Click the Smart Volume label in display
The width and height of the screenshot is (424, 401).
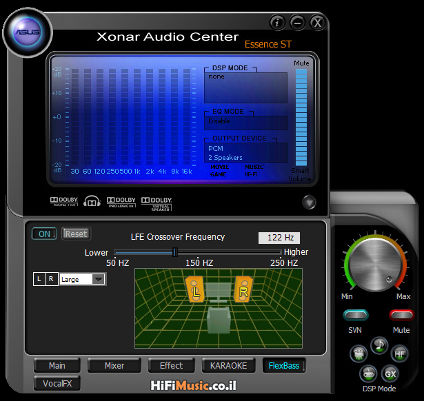click(300, 175)
